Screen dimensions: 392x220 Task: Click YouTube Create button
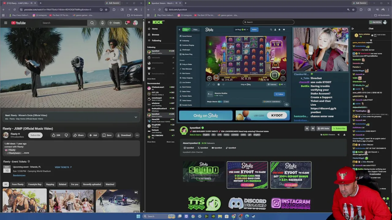(x=115, y=23)
